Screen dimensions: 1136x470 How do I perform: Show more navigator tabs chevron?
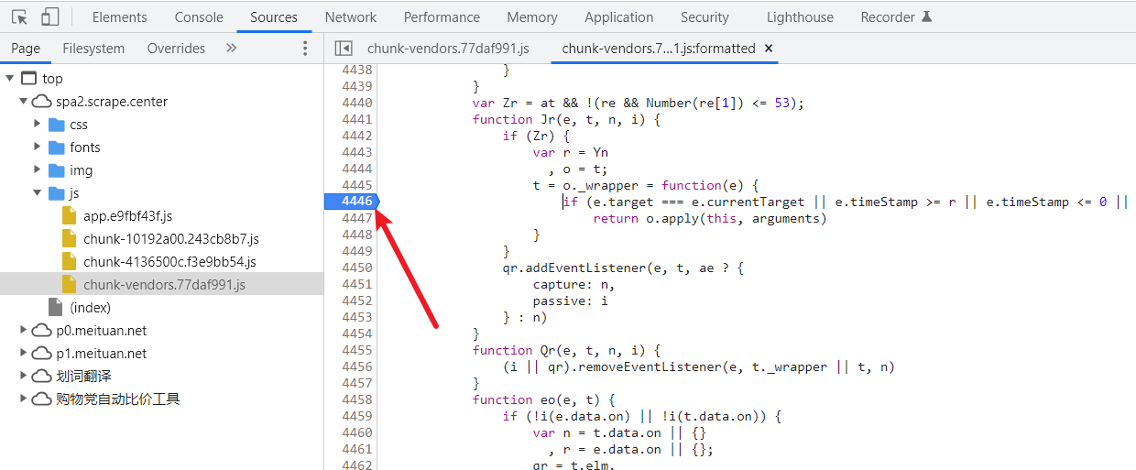(x=231, y=49)
